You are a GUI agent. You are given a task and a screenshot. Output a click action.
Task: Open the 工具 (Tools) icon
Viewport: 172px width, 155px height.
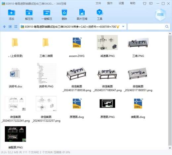click(100, 12)
